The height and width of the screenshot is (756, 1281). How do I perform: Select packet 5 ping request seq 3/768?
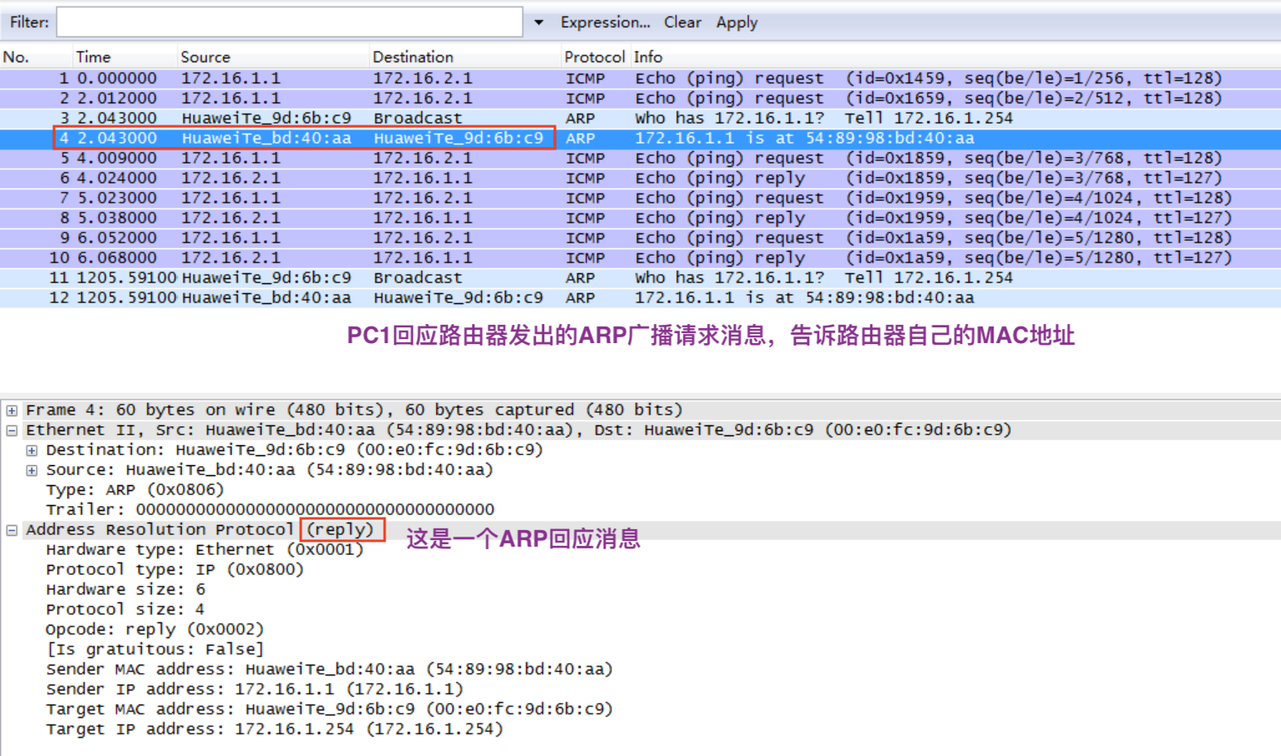[x=640, y=158]
